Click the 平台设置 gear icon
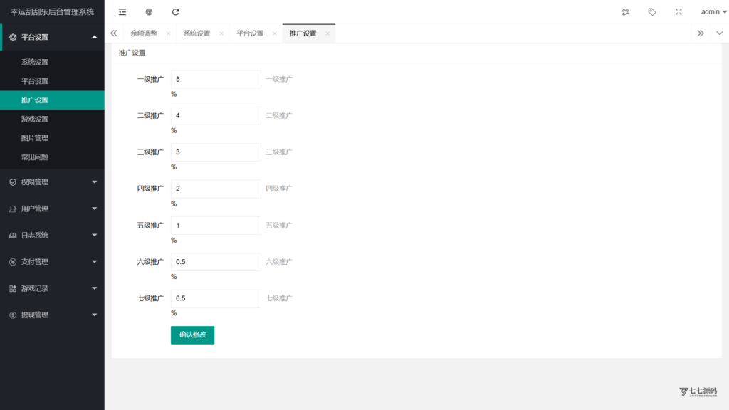Viewport: 729px width, 410px height. click(13, 37)
